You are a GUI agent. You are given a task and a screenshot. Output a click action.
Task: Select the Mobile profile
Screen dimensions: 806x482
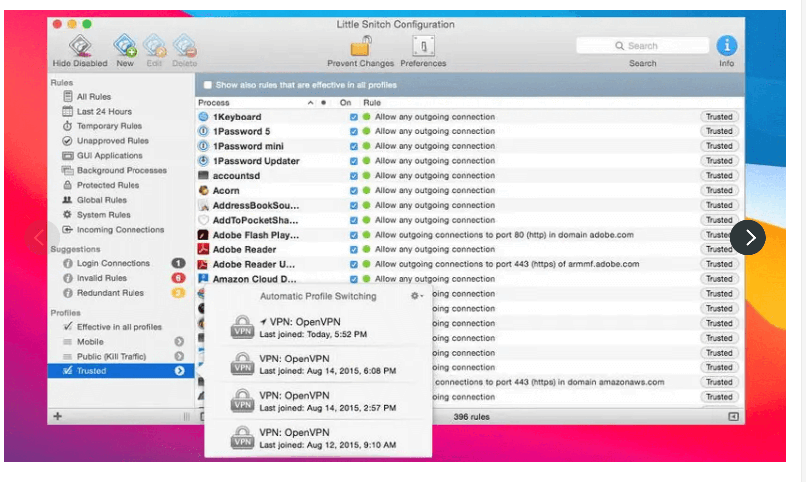point(90,342)
